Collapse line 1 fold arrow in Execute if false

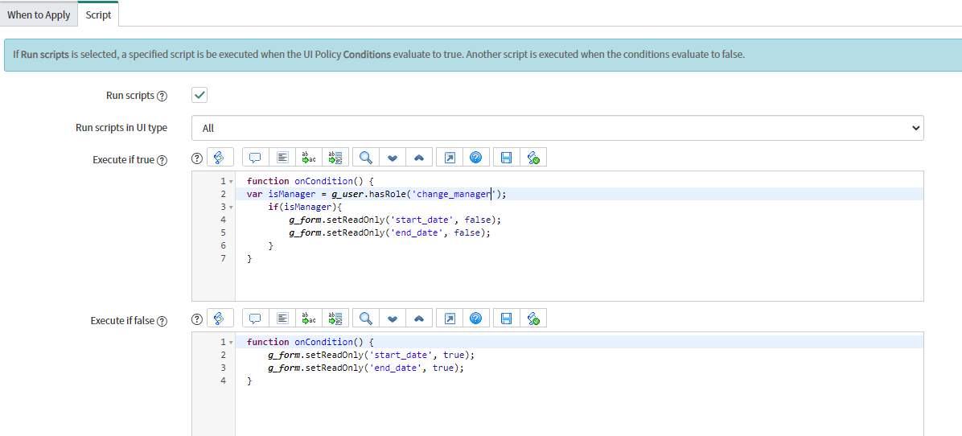[231, 342]
